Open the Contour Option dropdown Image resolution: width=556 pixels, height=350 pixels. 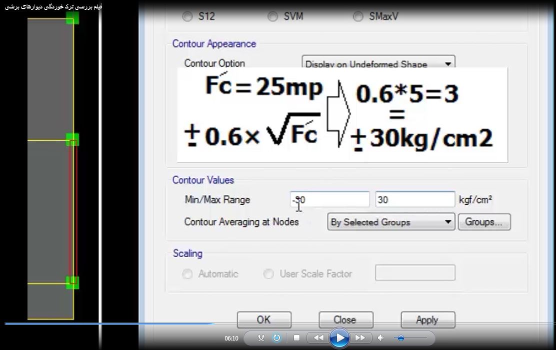378,64
